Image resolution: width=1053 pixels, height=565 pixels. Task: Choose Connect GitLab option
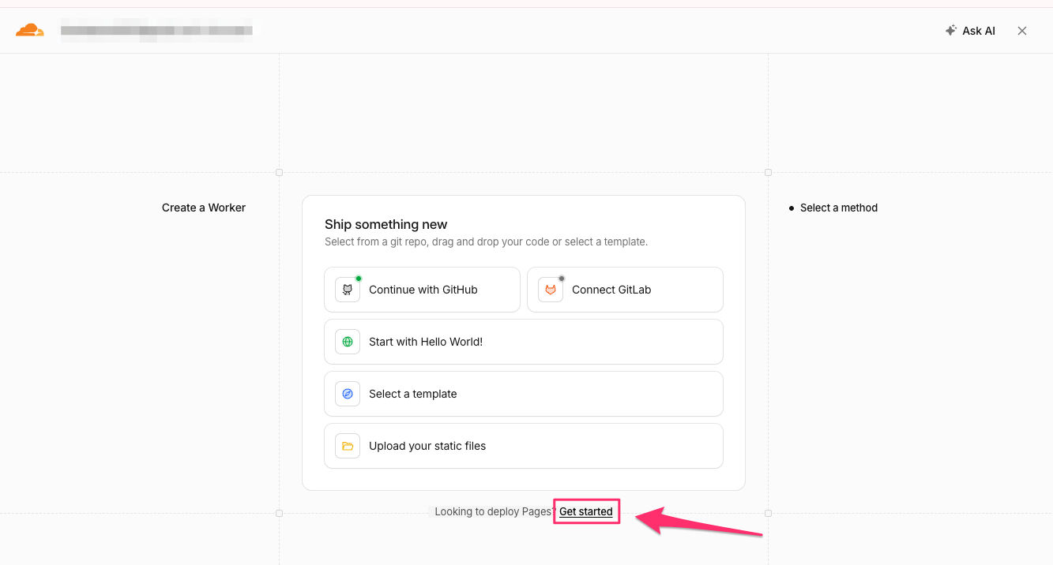pyautogui.click(x=625, y=290)
